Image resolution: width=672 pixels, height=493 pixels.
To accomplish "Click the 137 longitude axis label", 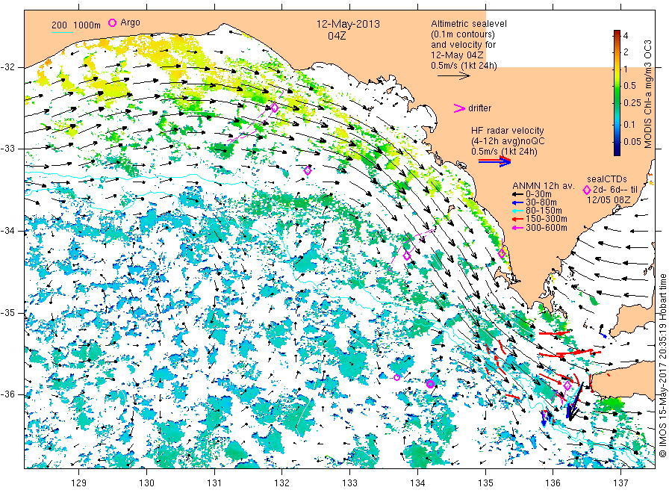I will click(x=621, y=483).
